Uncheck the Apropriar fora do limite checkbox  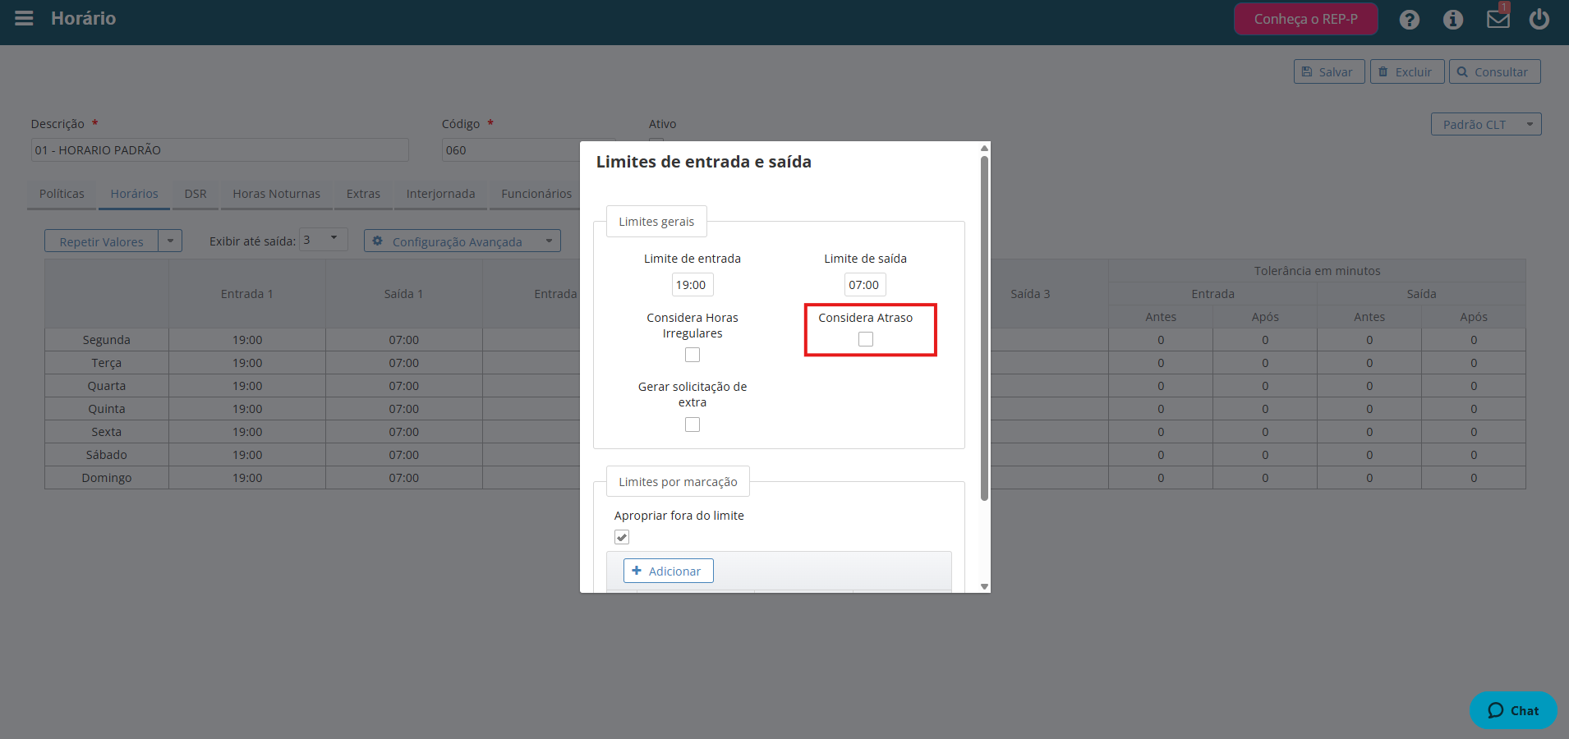[x=622, y=537]
